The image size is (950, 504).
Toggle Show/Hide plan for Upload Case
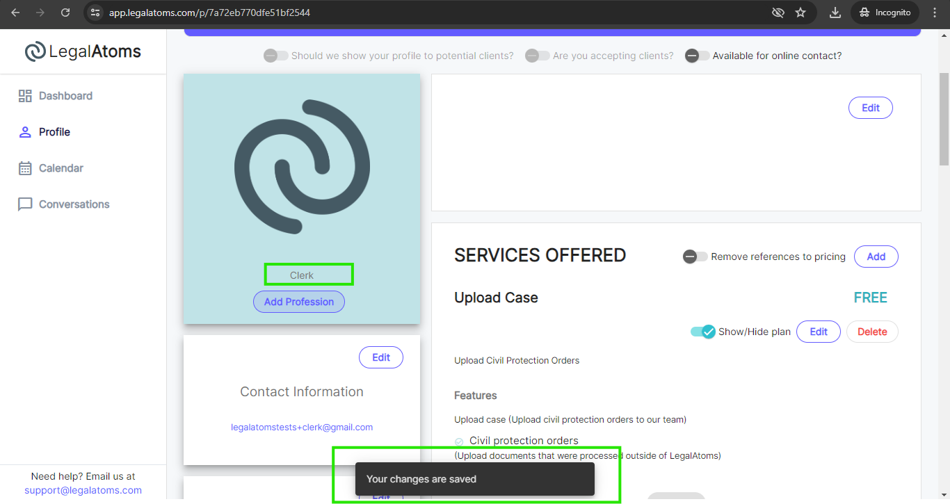point(703,332)
